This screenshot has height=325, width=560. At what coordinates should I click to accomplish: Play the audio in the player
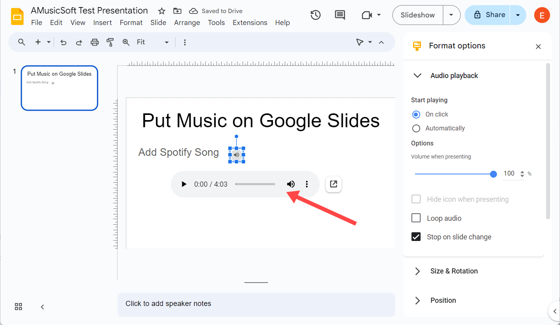point(184,184)
